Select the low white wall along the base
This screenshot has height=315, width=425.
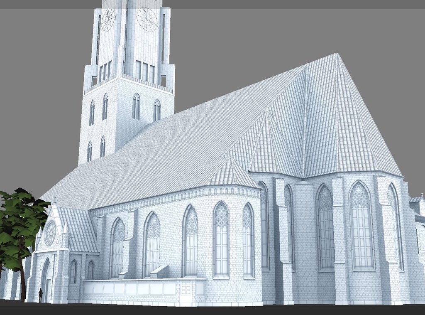tap(133, 287)
